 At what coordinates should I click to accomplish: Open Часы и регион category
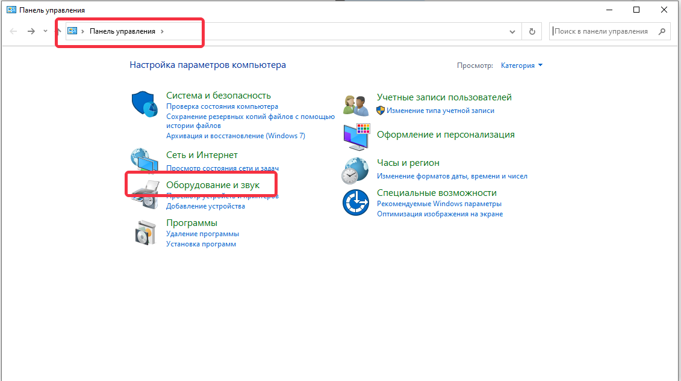pos(408,162)
